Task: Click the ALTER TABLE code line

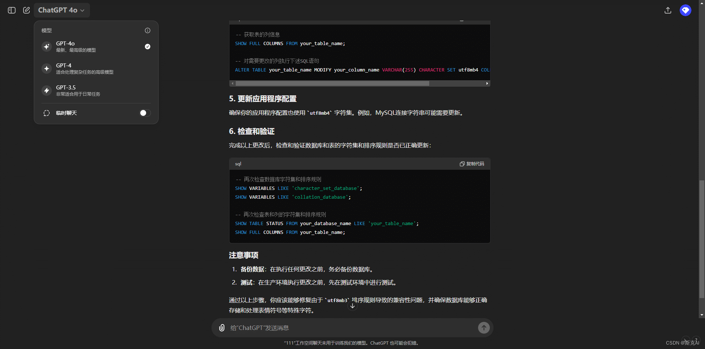Action: [362, 70]
